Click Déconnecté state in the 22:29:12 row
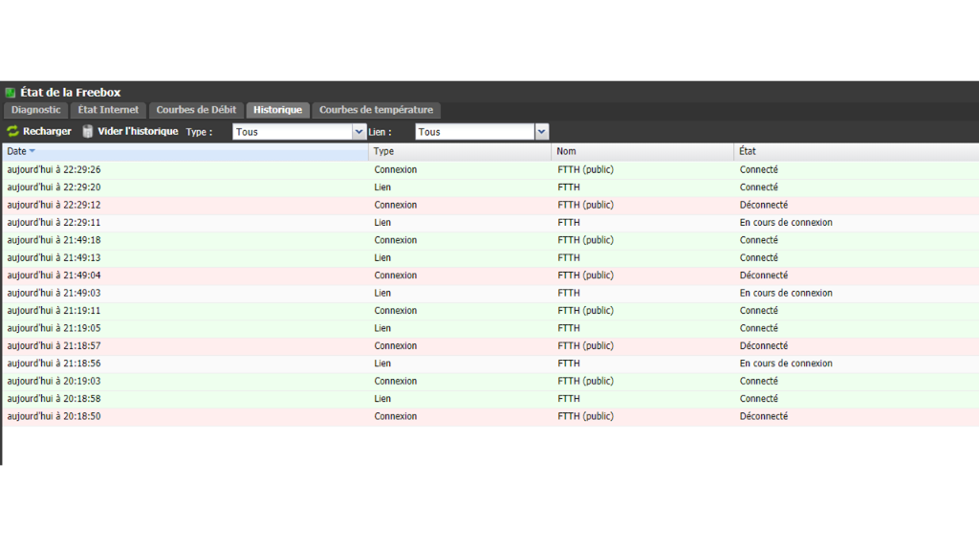Image resolution: width=979 pixels, height=551 pixels. click(764, 205)
